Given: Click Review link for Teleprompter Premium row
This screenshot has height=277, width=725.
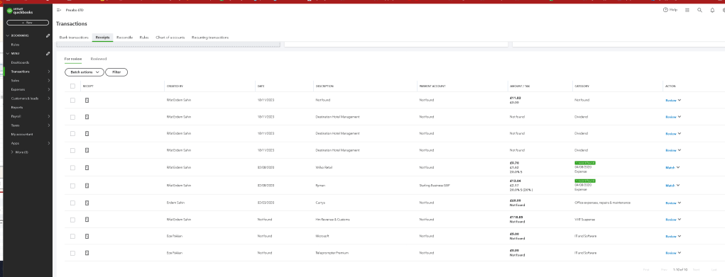Looking at the screenshot, I should point(670,253).
